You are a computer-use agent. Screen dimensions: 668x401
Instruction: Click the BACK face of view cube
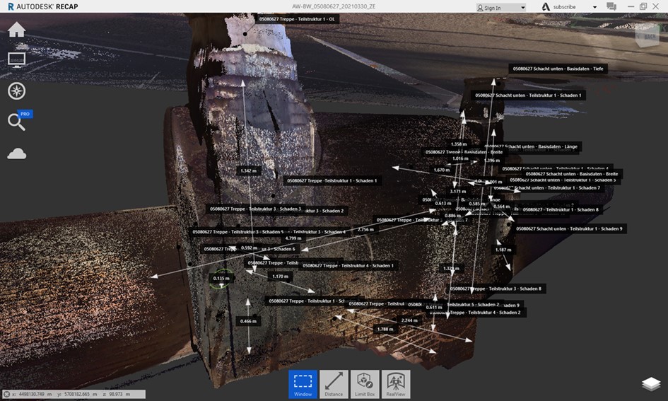click(x=648, y=36)
